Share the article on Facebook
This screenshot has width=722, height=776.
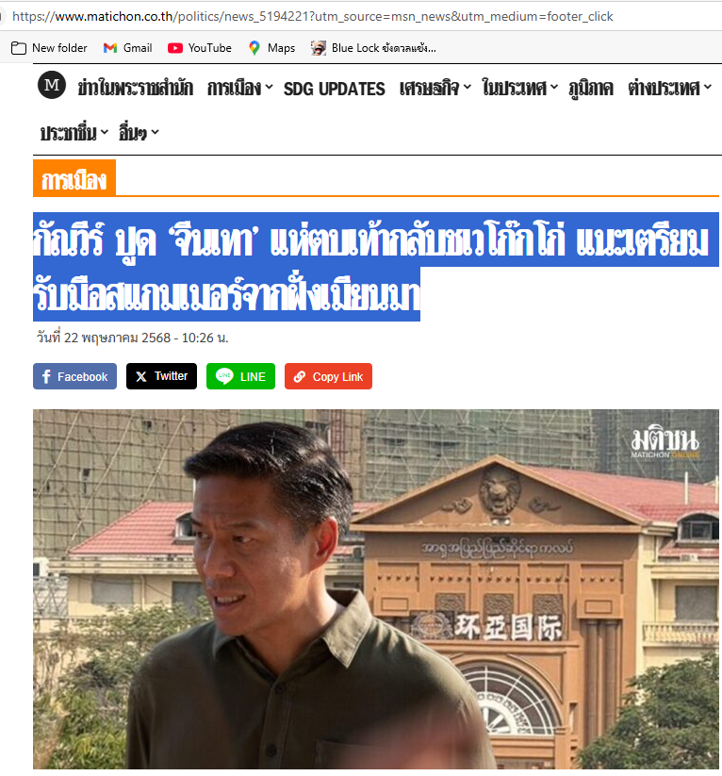pyautogui.click(x=74, y=376)
